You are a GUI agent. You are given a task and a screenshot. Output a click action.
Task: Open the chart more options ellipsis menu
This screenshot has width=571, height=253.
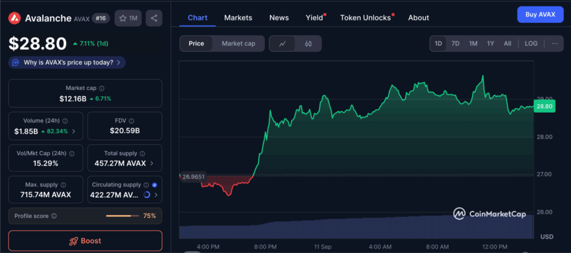click(x=554, y=43)
